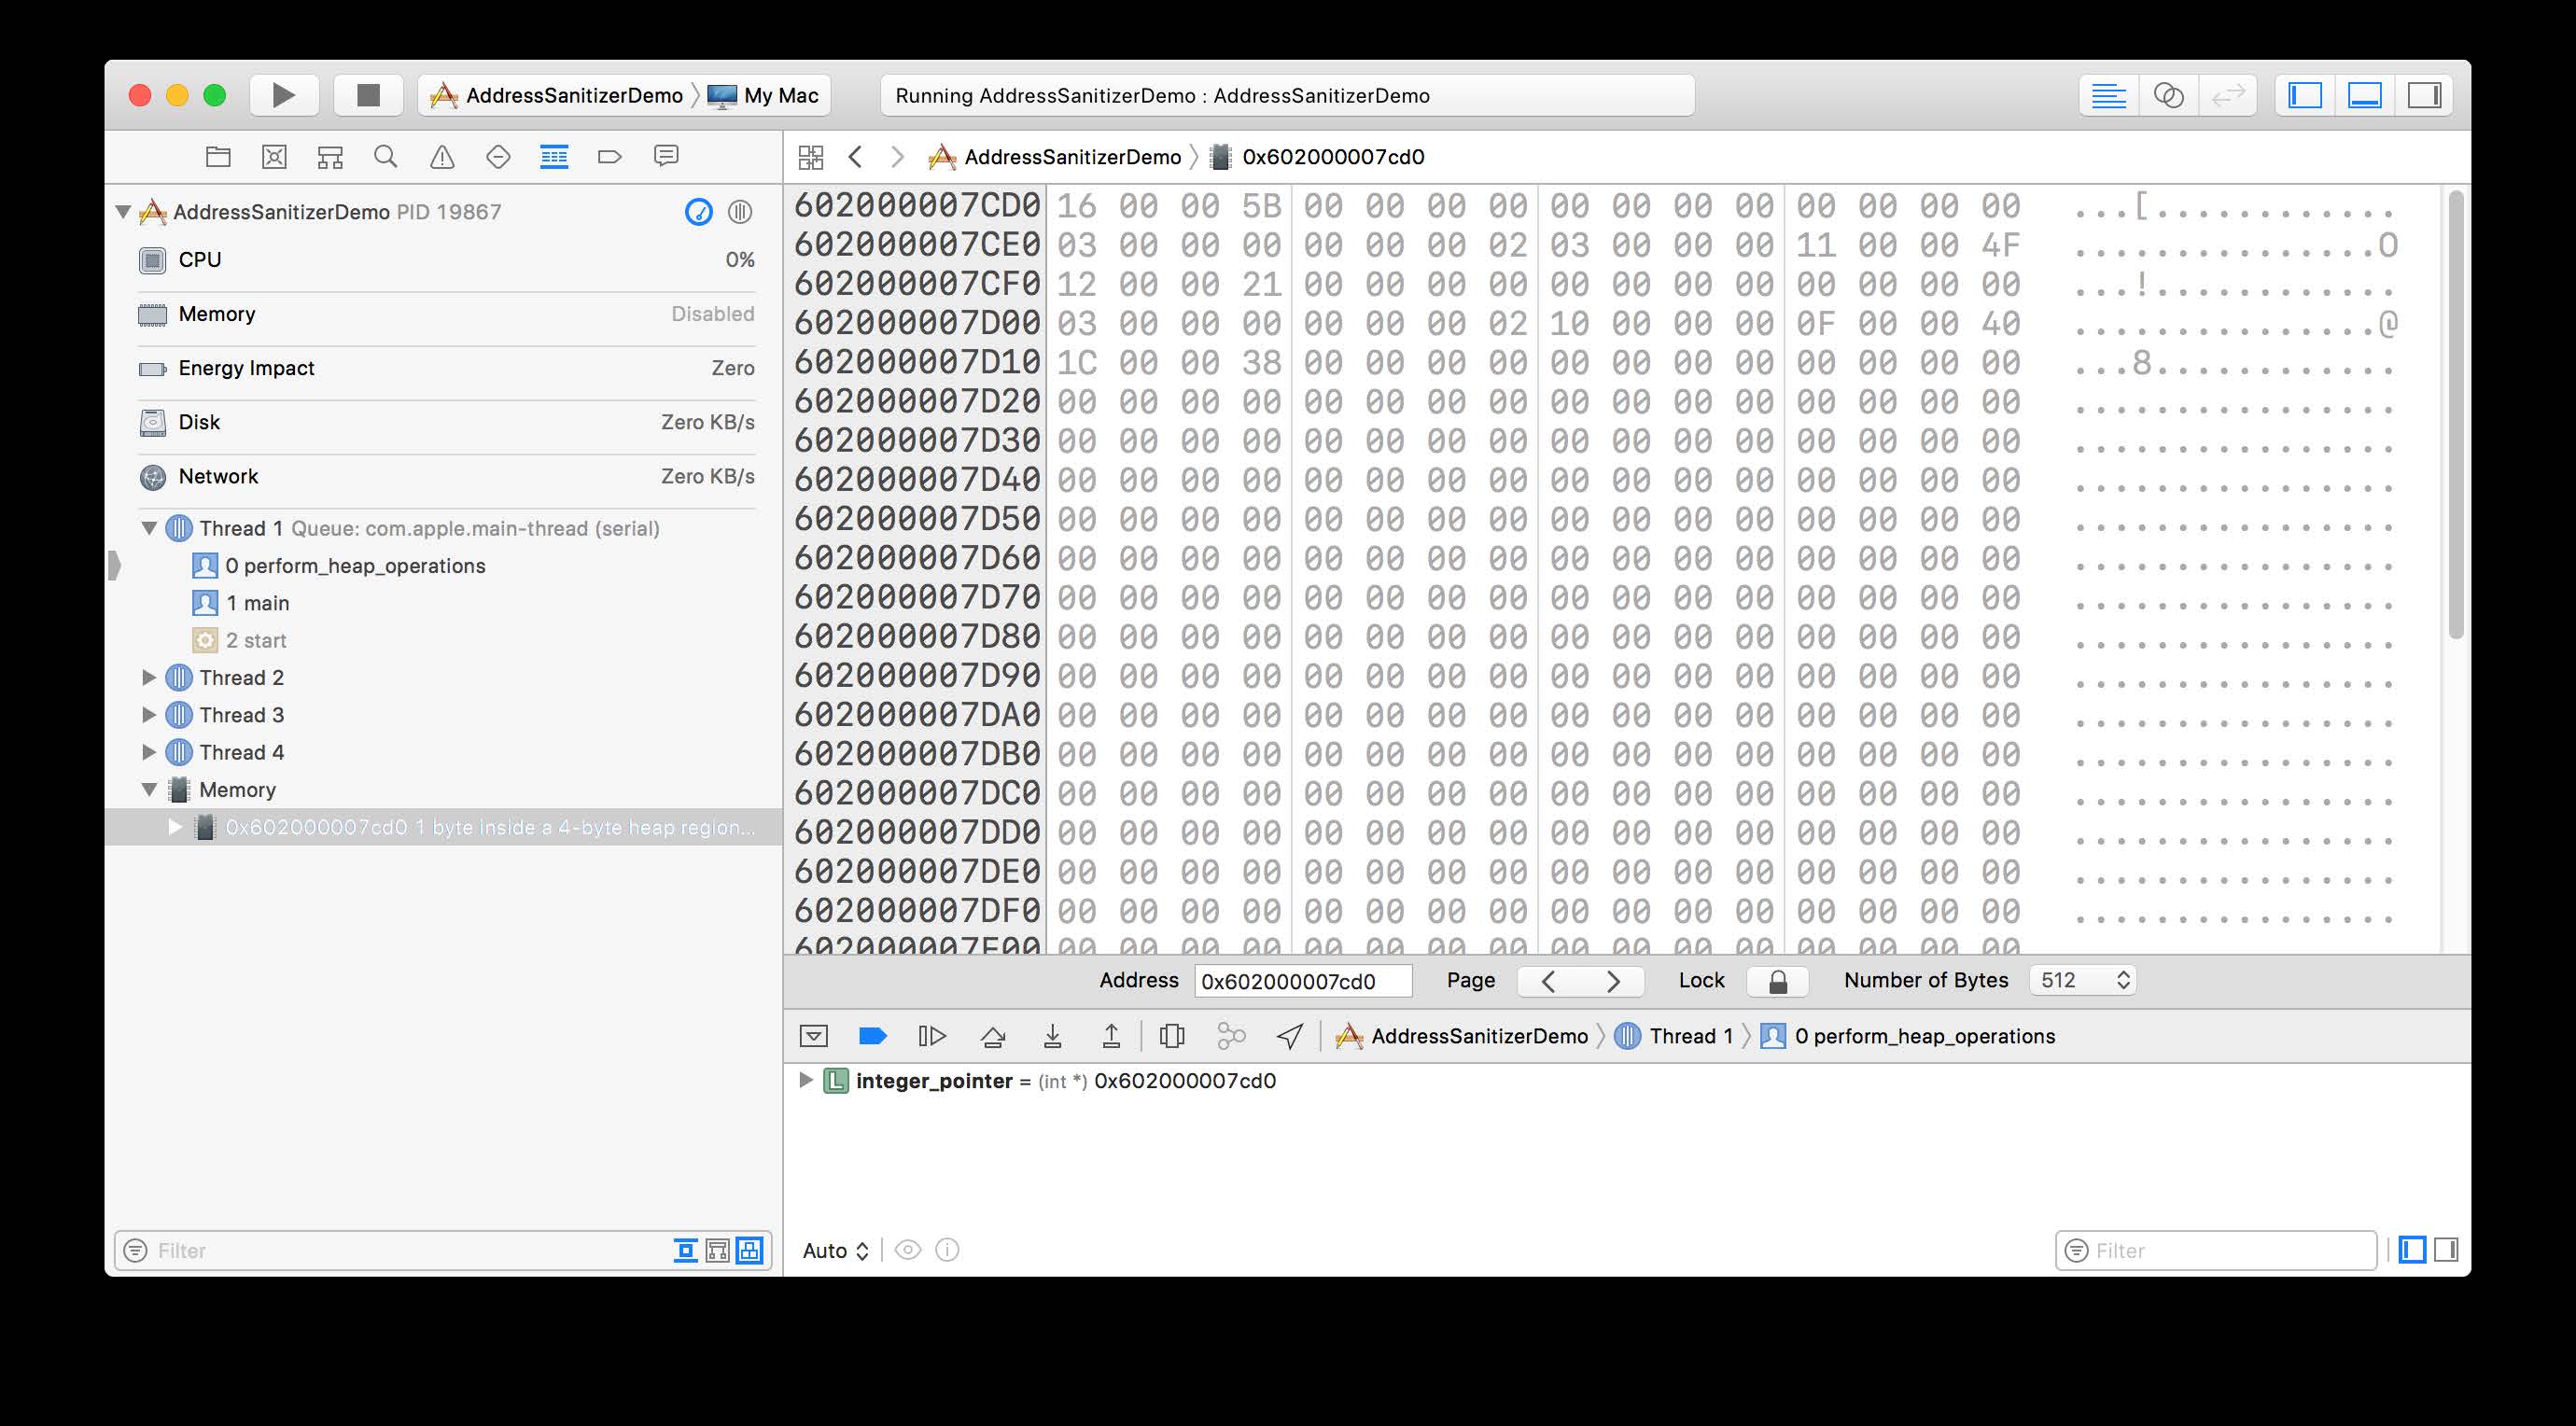Expand Thread 3
This screenshot has width=2576, height=1426.
click(149, 715)
